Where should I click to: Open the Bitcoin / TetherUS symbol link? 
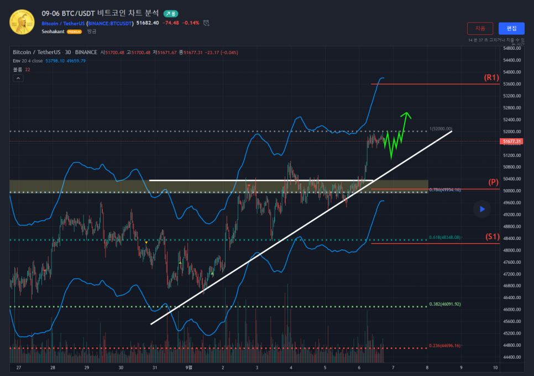click(x=63, y=23)
